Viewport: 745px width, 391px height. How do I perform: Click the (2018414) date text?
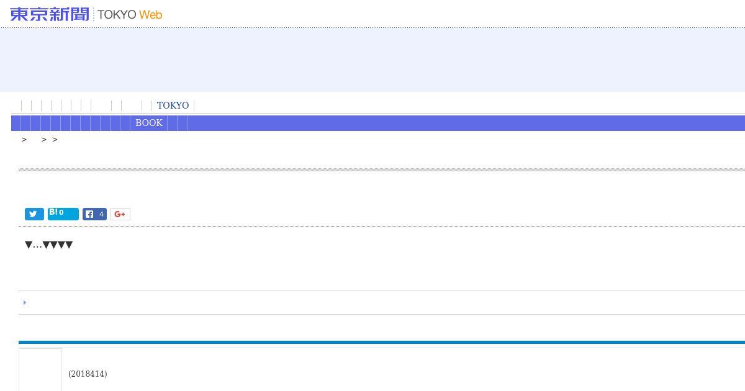(x=88, y=374)
